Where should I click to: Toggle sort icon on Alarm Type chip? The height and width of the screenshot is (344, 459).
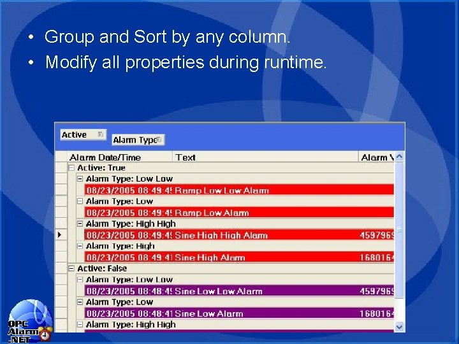[159, 140]
